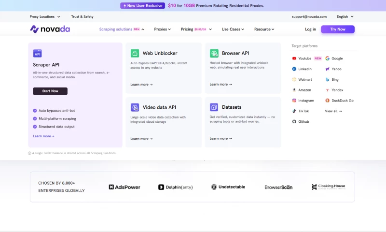This screenshot has width=386, height=232.
Task: Expand the Proxies menu
Action: [162, 29]
